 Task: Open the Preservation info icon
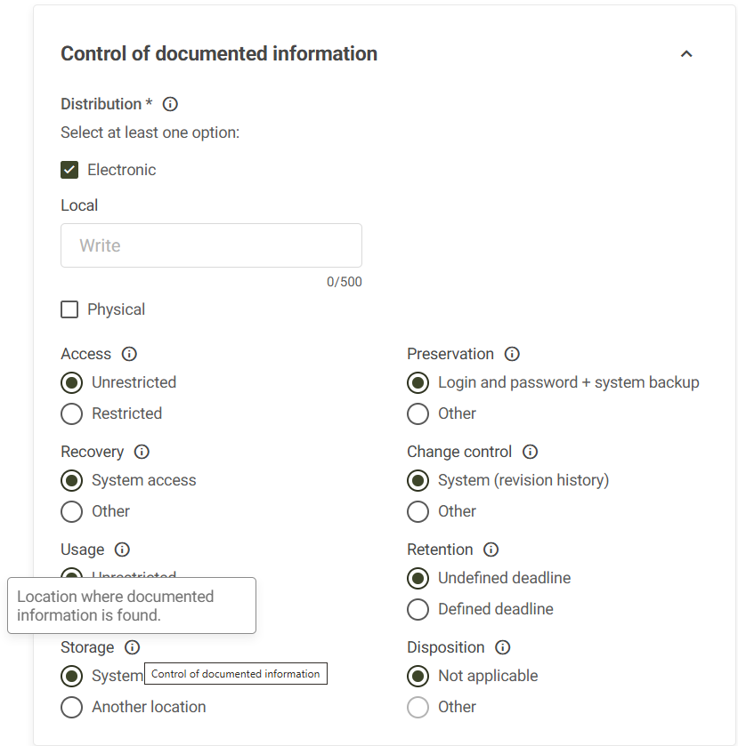[x=512, y=354]
